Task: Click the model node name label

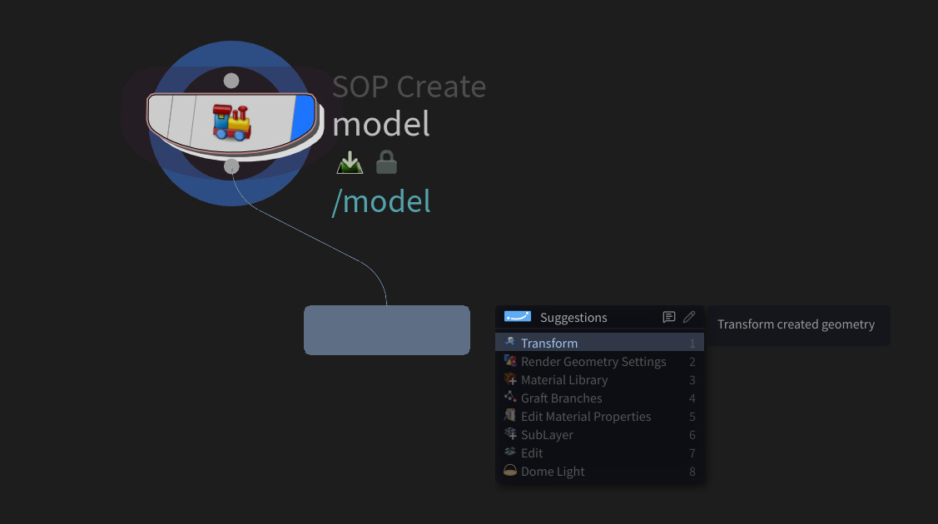Action: point(381,124)
